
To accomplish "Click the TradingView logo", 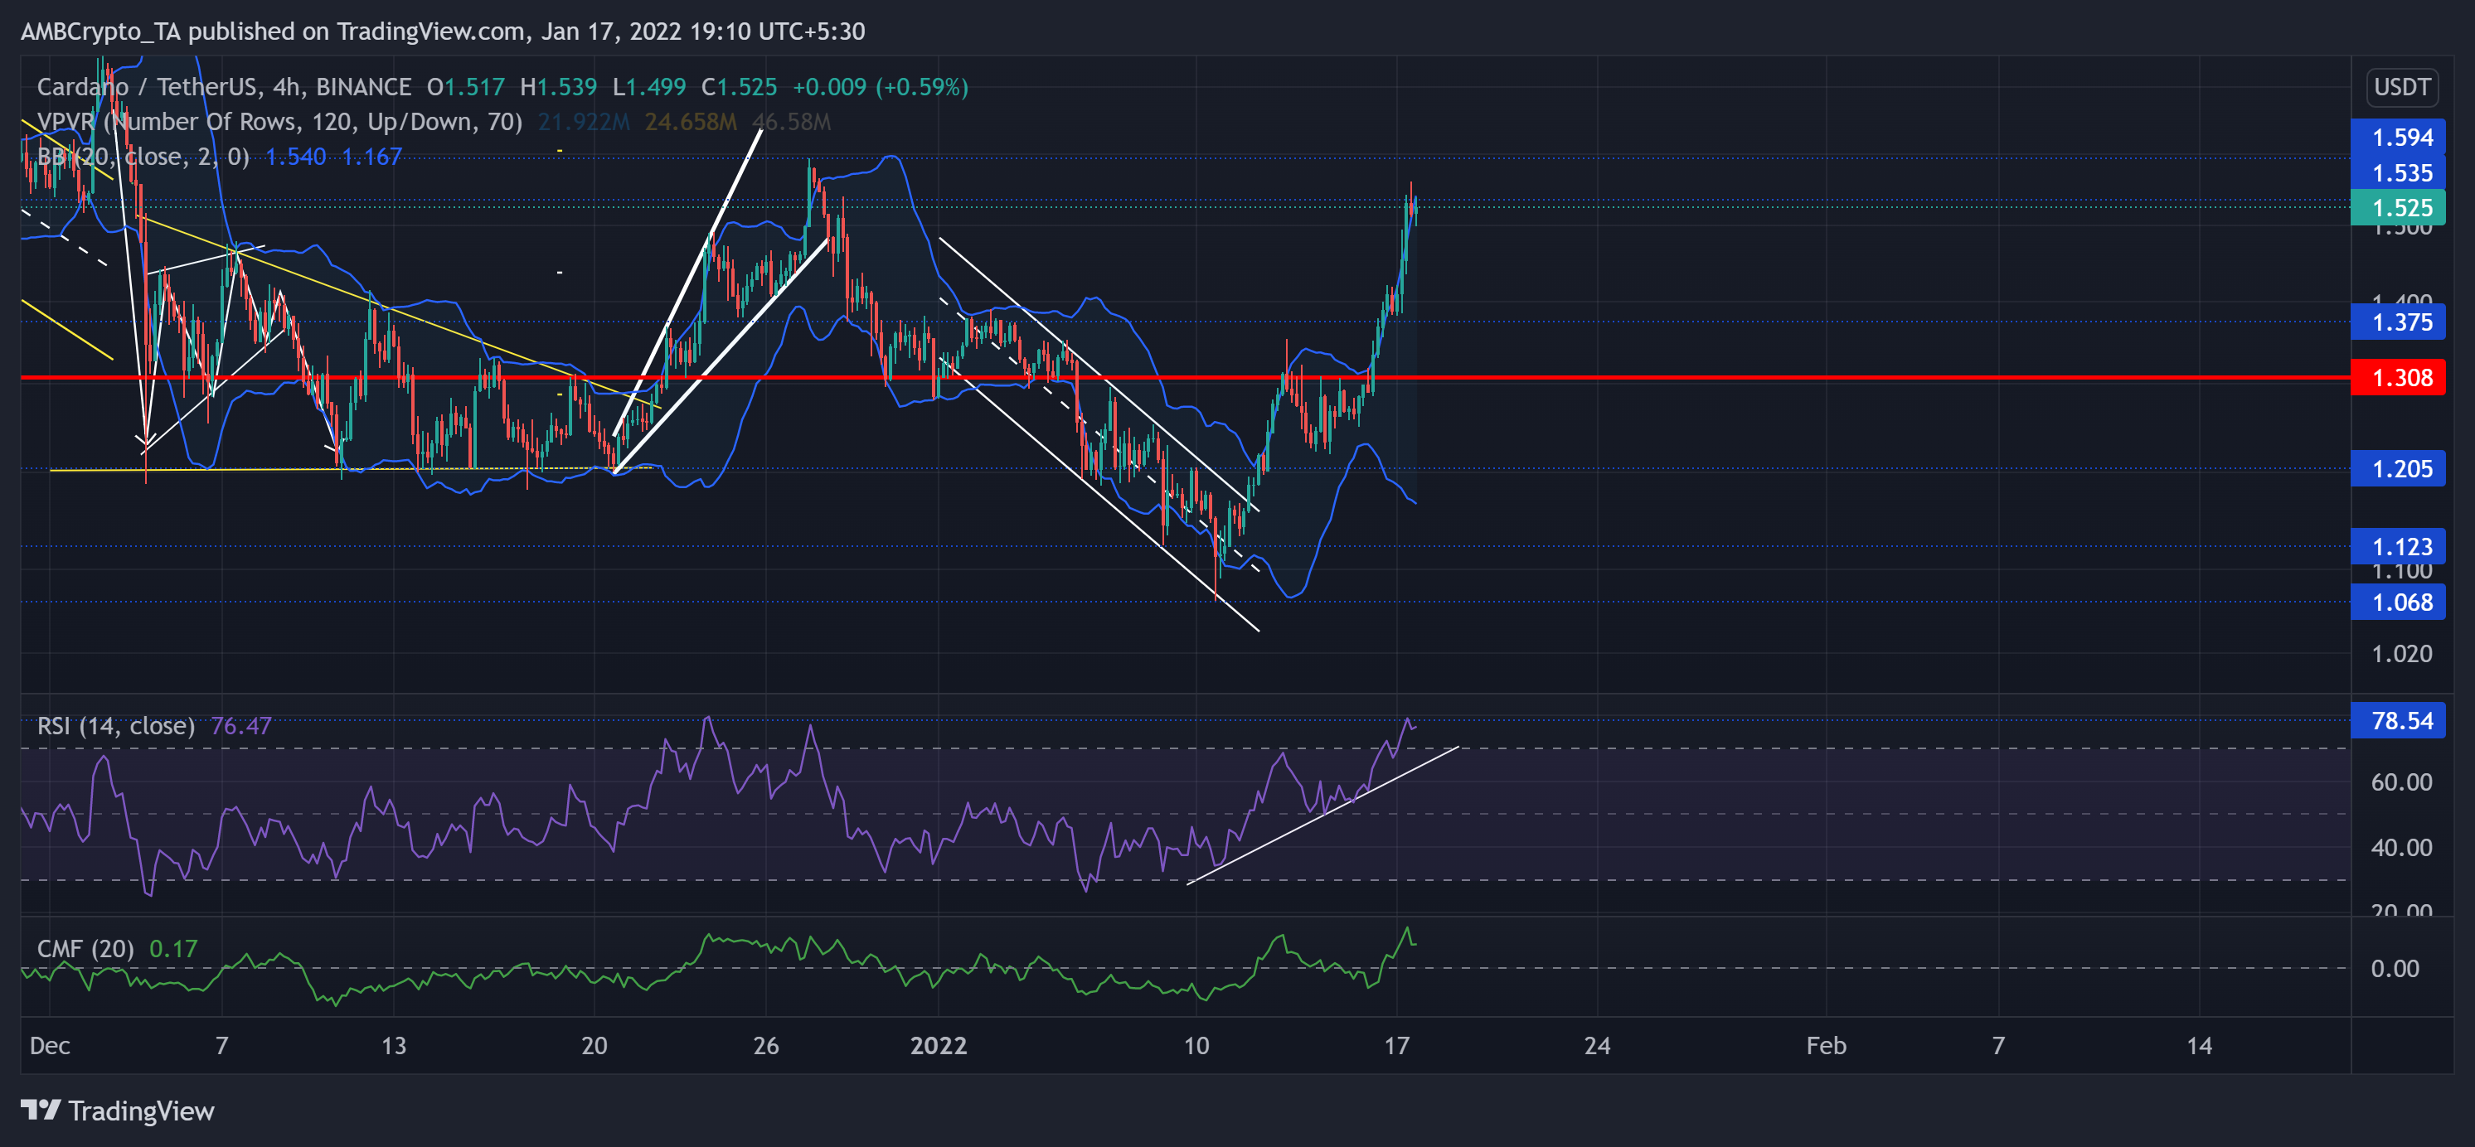I will [117, 1111].
